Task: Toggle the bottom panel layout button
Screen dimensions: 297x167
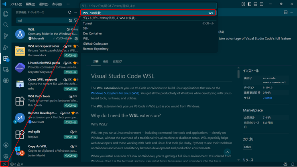Action: [255, 4]
